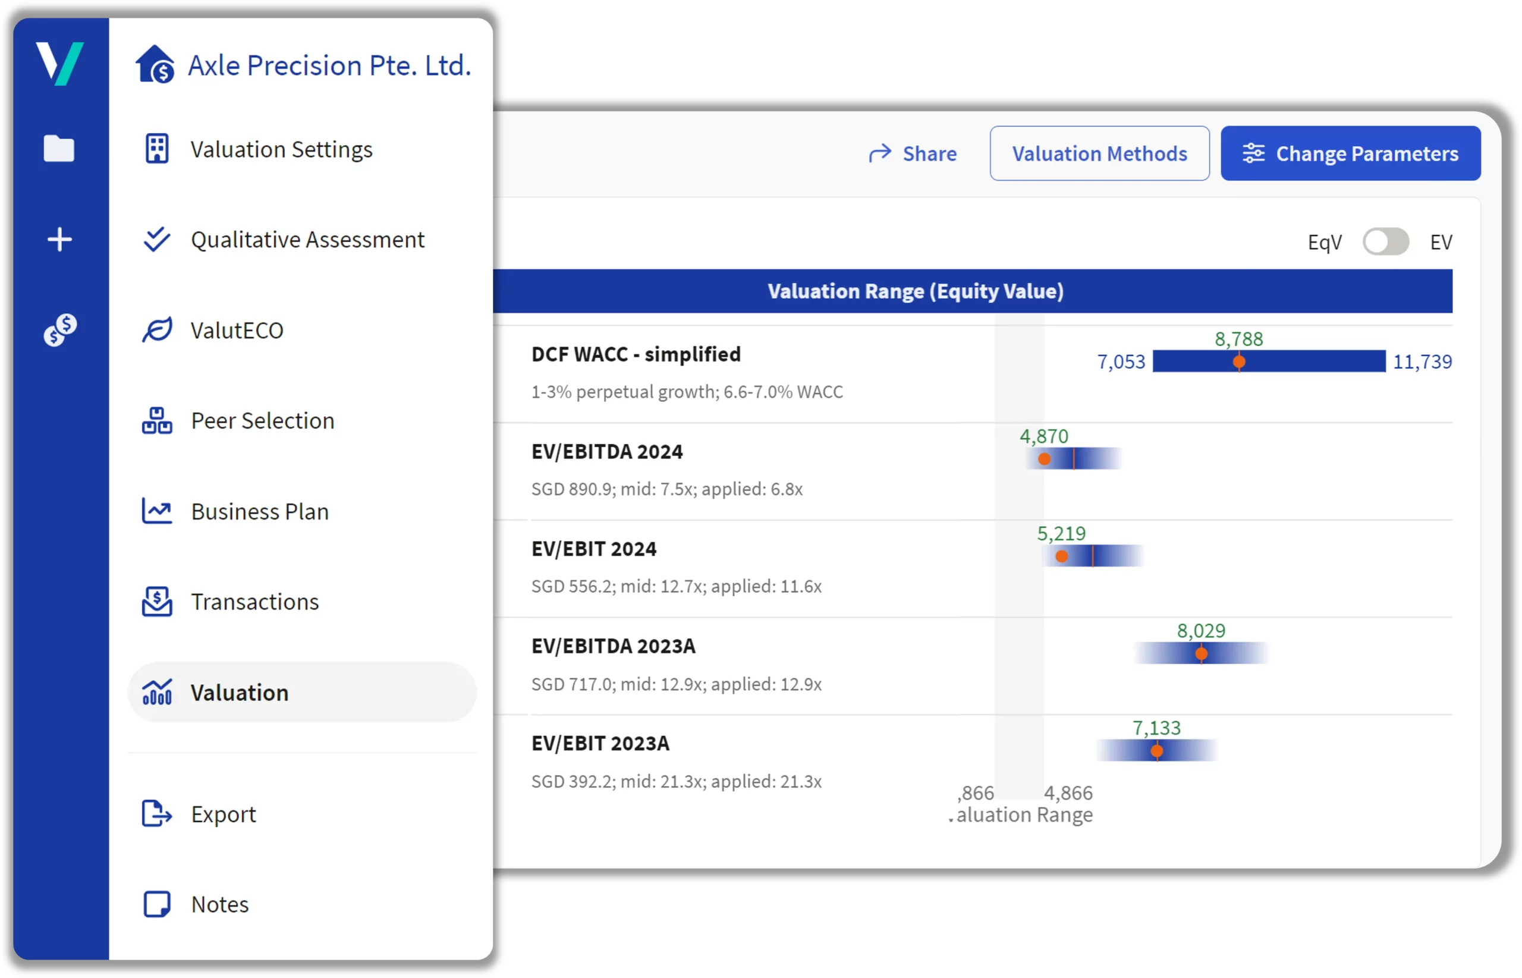Screen dimensions: 1522x978
Task: Open the Notes page icon
Action: pos(156,904)
